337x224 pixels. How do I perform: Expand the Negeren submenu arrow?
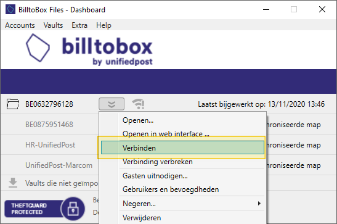click(259, 204)
